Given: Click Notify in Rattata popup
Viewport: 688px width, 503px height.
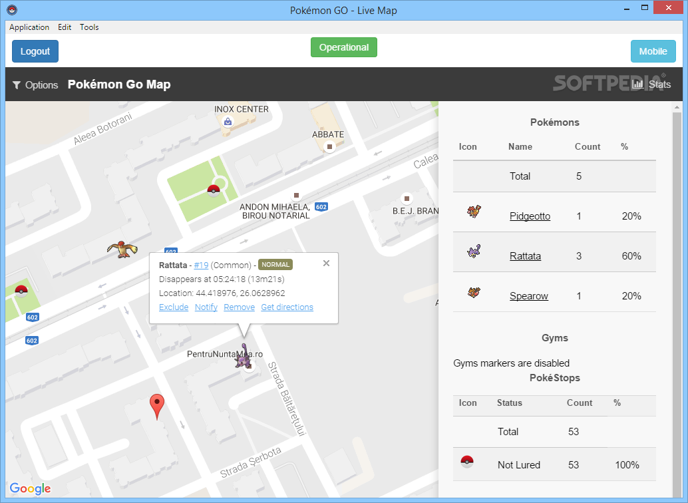Looking at the screenshot, I should (x=206, y=307).
